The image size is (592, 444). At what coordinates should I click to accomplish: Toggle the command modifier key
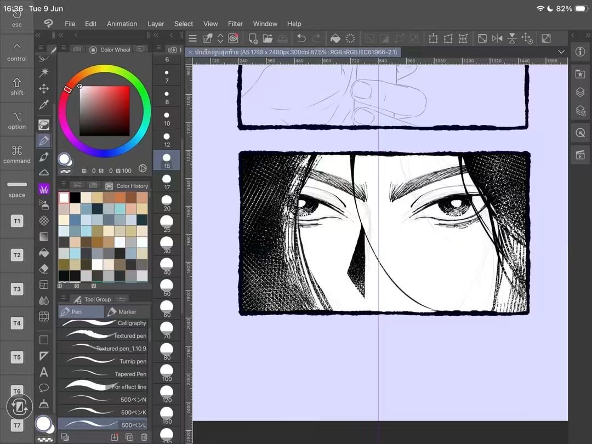pos(17,155)
